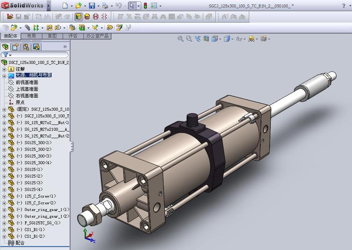Select 前视基准面 in the feature tree
Image resolution: width=352 pixels, height=250 pixels.
coord(27,82)
